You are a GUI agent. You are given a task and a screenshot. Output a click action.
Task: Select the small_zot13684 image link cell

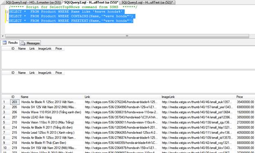click(198, 112)
